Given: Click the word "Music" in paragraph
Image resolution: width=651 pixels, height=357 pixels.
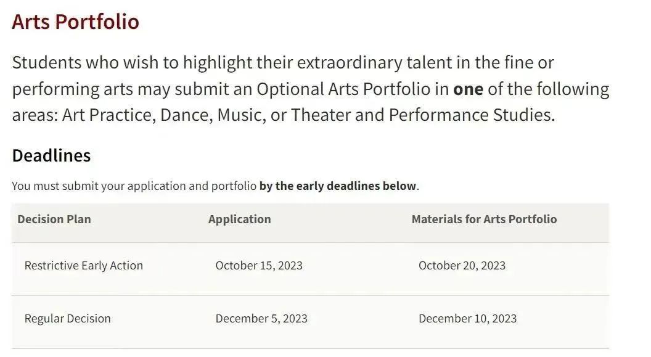Looking at the screenshot, I should pyautogui.click(x=241, y=115).
